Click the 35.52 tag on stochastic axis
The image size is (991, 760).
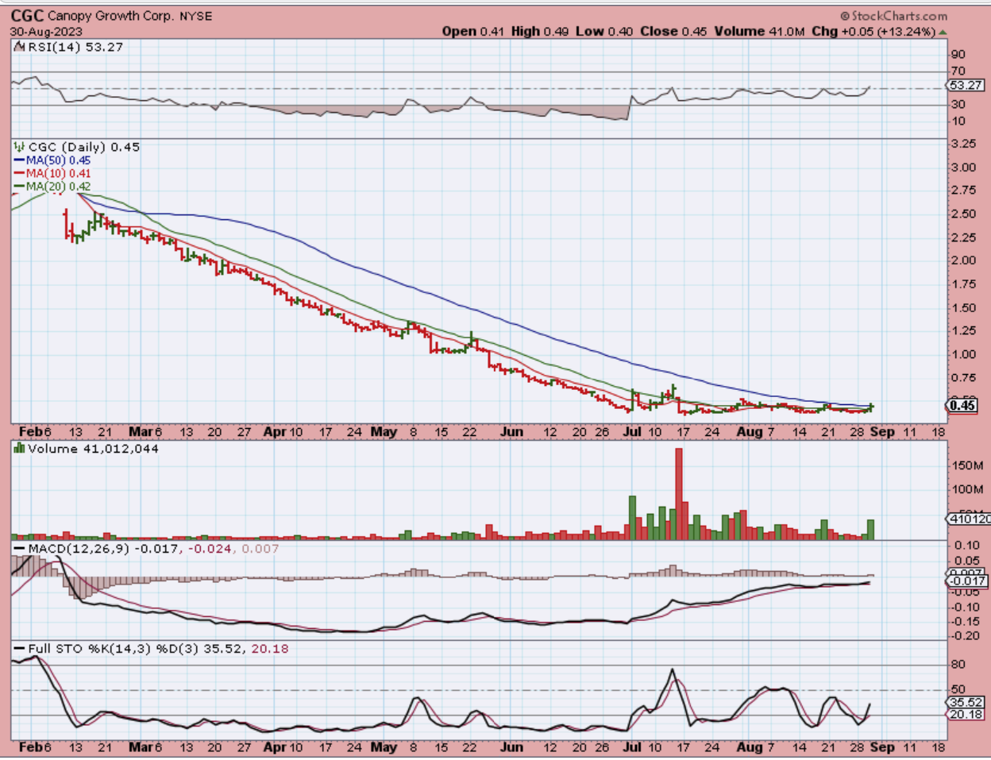coord(966,703)
